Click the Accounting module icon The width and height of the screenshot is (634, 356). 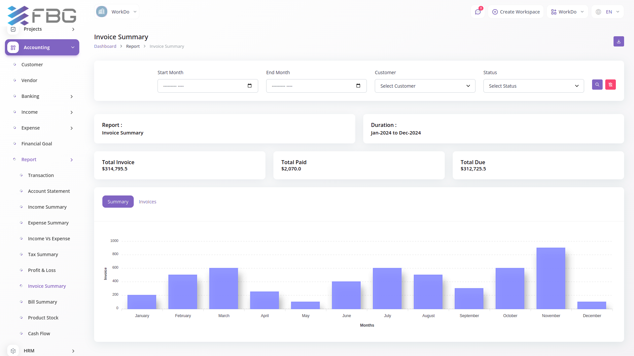tap(13, 47)
